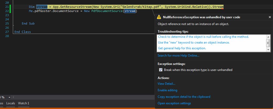The width and height of the screenshot is (273, 109).
Task: Choose Enable editing action
Action: pos(167,90)
